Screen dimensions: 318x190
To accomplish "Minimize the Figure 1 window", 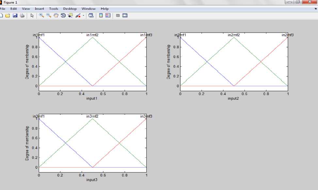I will pyautogui.click(x=290, y=2).
